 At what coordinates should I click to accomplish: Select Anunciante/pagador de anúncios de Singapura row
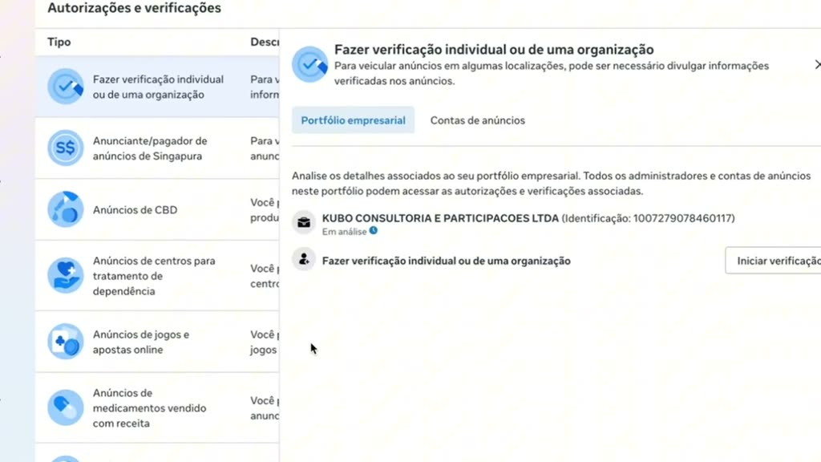[157, 148]
